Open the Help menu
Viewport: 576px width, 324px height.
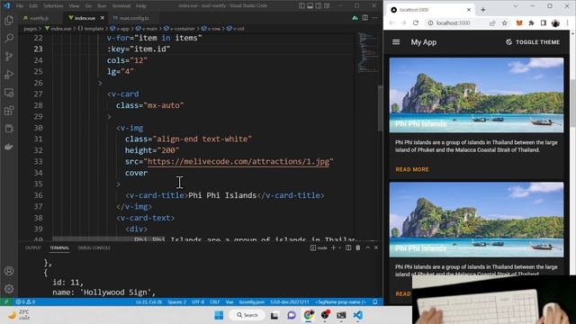tap(141, 6)
